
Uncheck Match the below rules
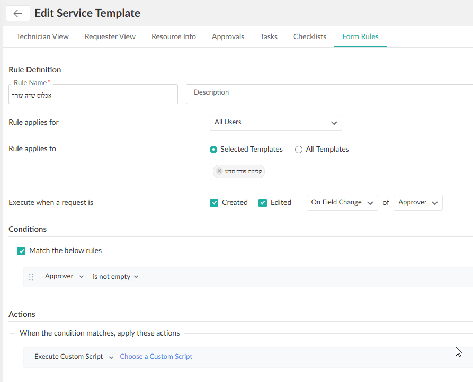click(21, 251)
